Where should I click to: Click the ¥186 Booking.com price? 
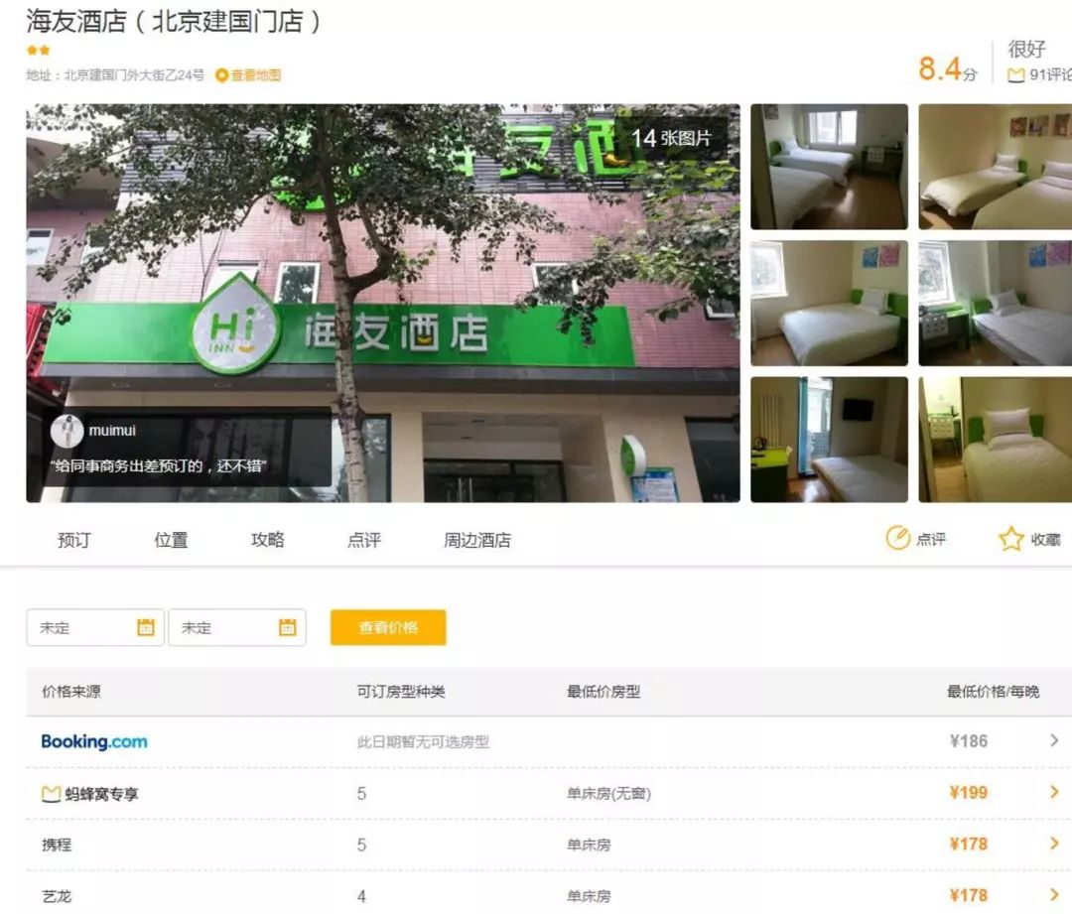pyautogui.click(x=969, y=741)
